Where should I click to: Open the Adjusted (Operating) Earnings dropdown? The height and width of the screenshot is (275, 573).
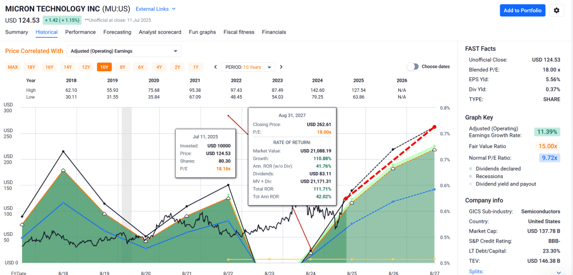tap(124, 51)
